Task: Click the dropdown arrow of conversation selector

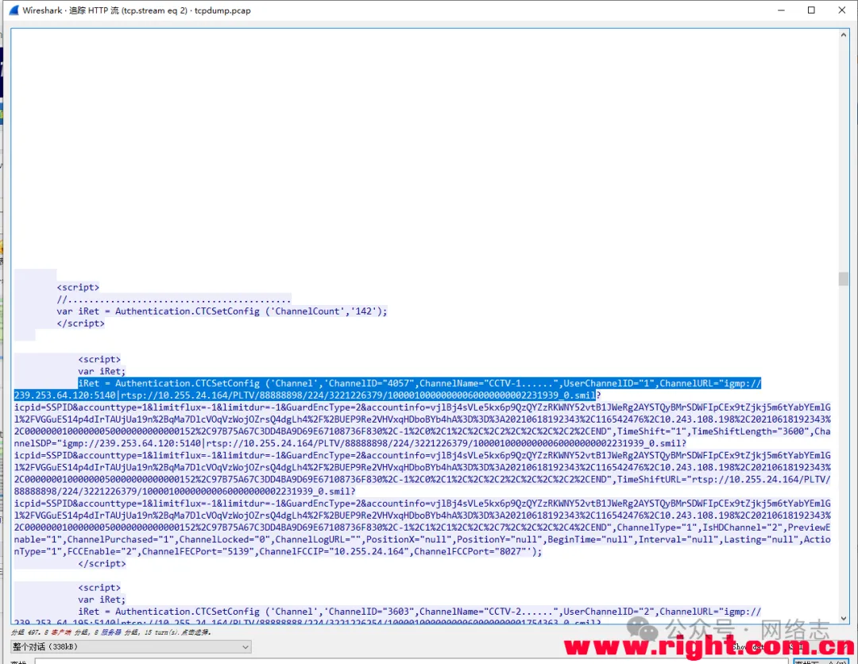Action: (x=245, y=647)
